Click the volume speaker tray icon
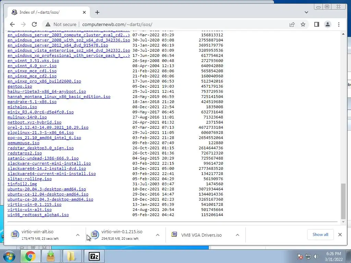 click(316, 256)
